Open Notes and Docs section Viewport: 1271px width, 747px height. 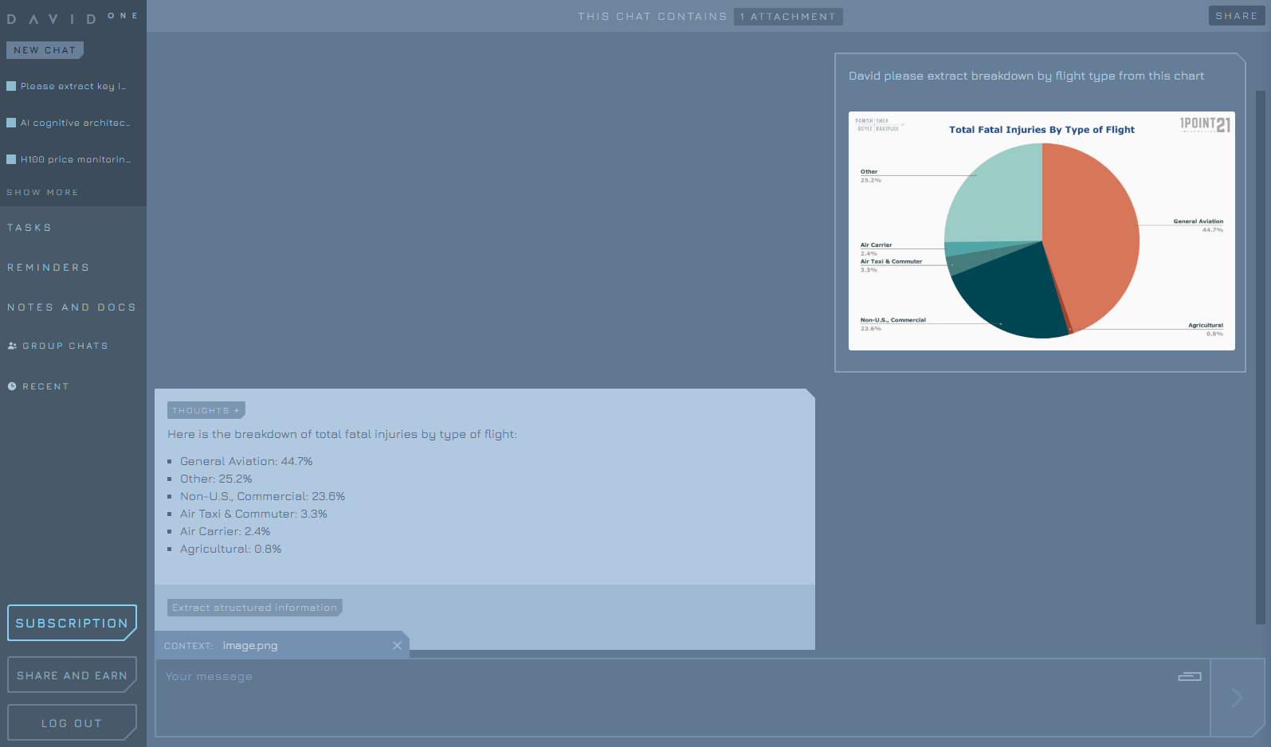pos(72,308)
